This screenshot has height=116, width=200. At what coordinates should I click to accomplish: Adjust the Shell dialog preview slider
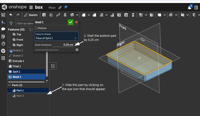coord(51,50)
